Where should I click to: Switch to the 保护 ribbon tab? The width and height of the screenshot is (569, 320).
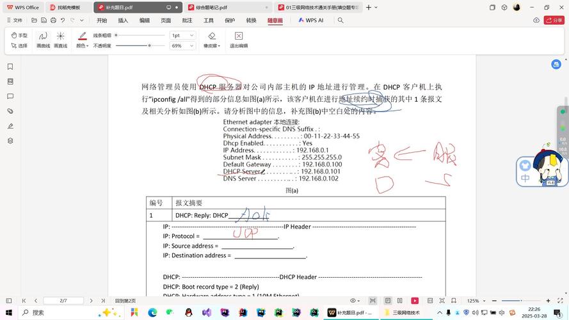tap(230, 20)
